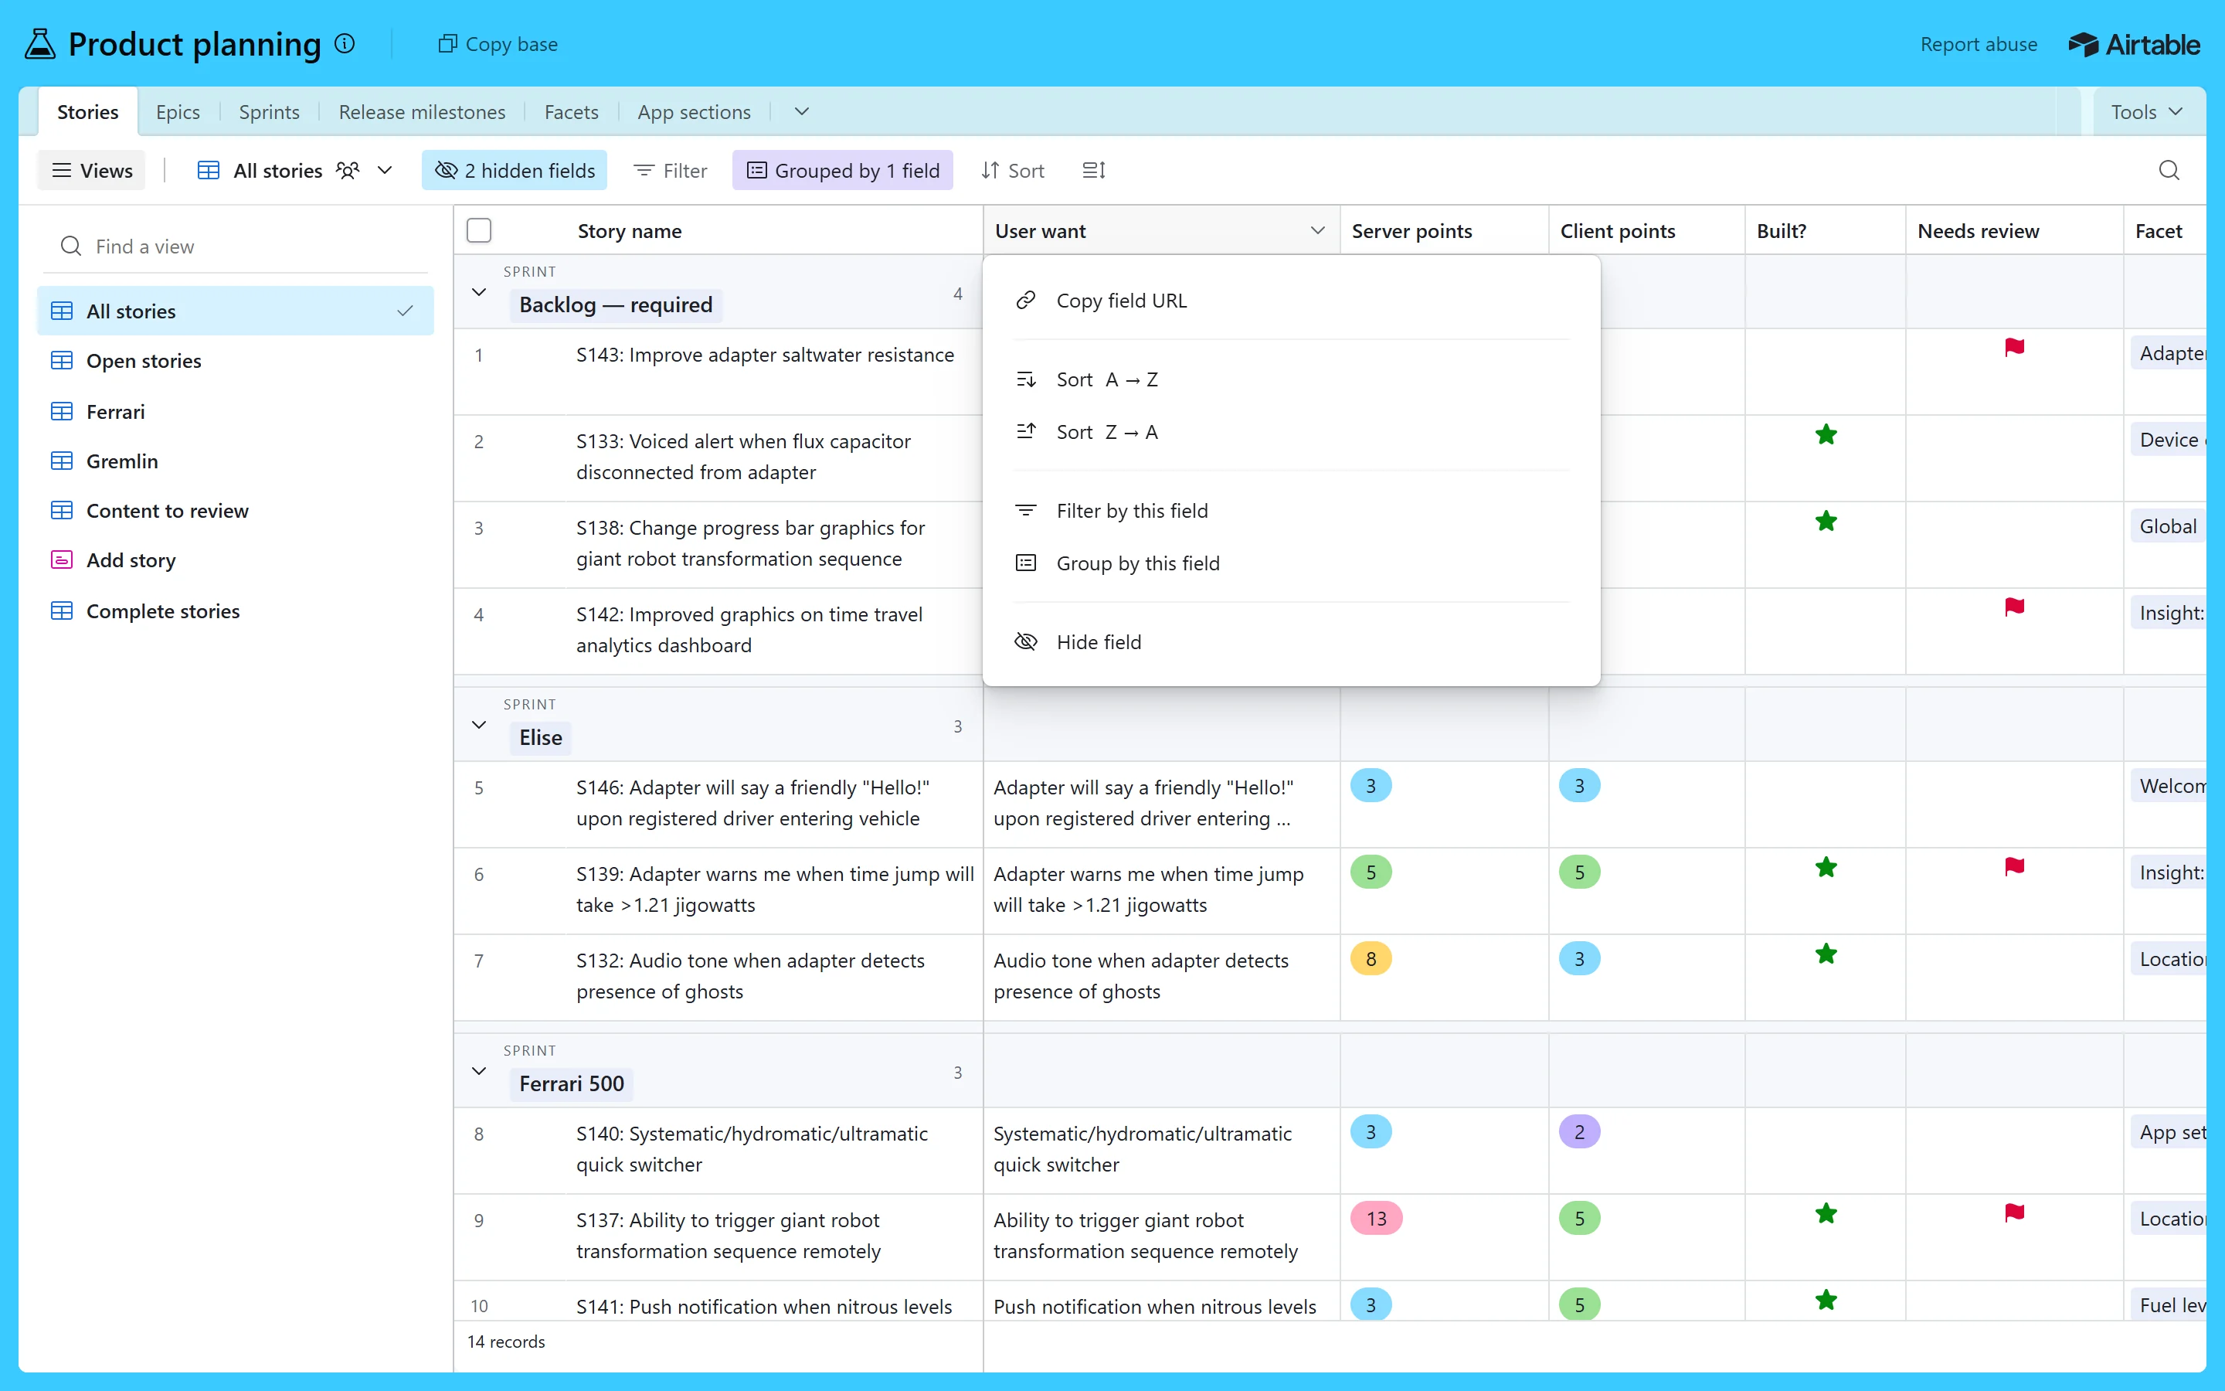Click the base info icon beside Product planning
Screen dimensions: 2225x1391
pyautogui.click(x=345, y=43)
